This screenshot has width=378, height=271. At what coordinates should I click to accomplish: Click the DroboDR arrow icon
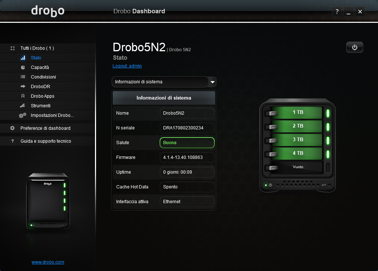tap(23, 87)
